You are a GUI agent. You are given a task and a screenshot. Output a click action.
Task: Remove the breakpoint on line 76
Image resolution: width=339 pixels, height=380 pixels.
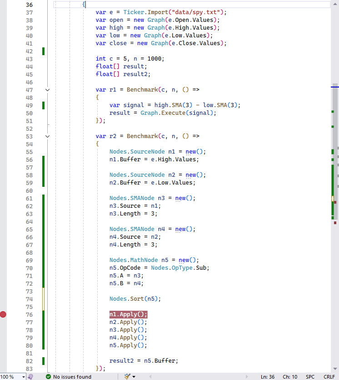(x=3, y=314)
